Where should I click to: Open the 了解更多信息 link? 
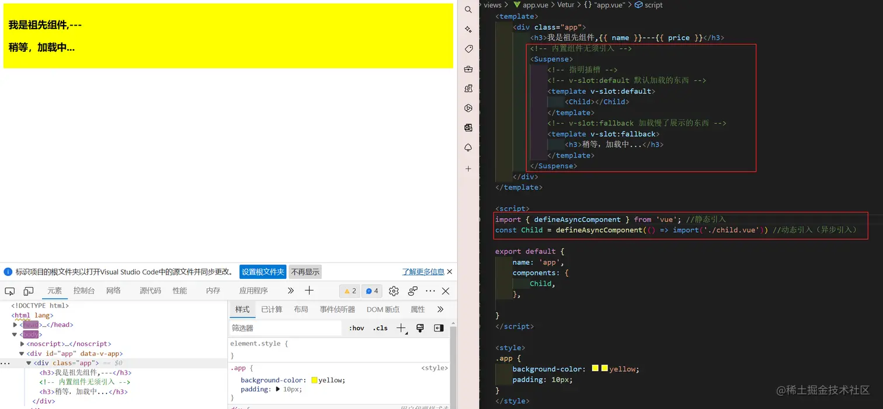(x=423, y=272)
